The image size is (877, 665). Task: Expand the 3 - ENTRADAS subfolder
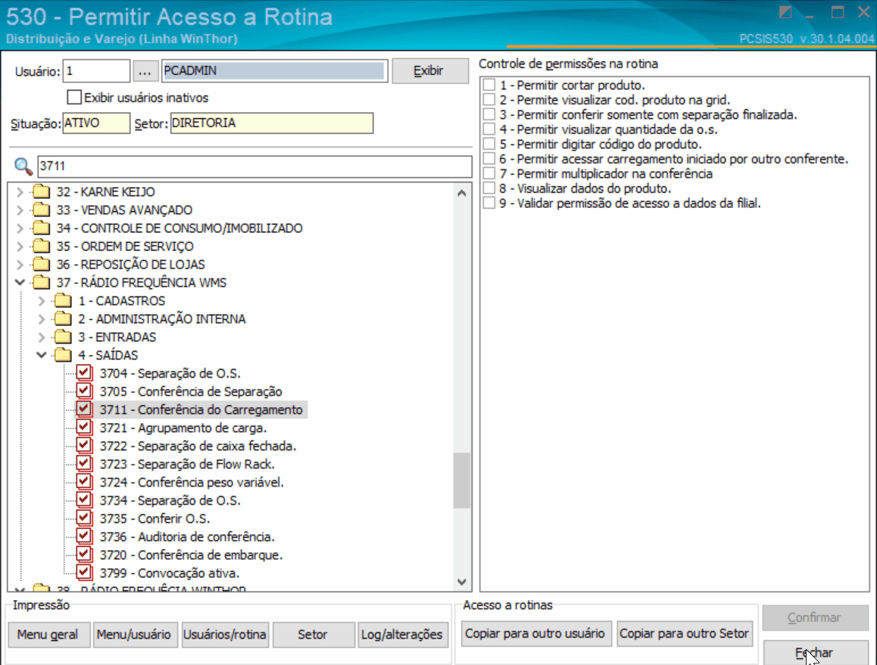(42, 337)
